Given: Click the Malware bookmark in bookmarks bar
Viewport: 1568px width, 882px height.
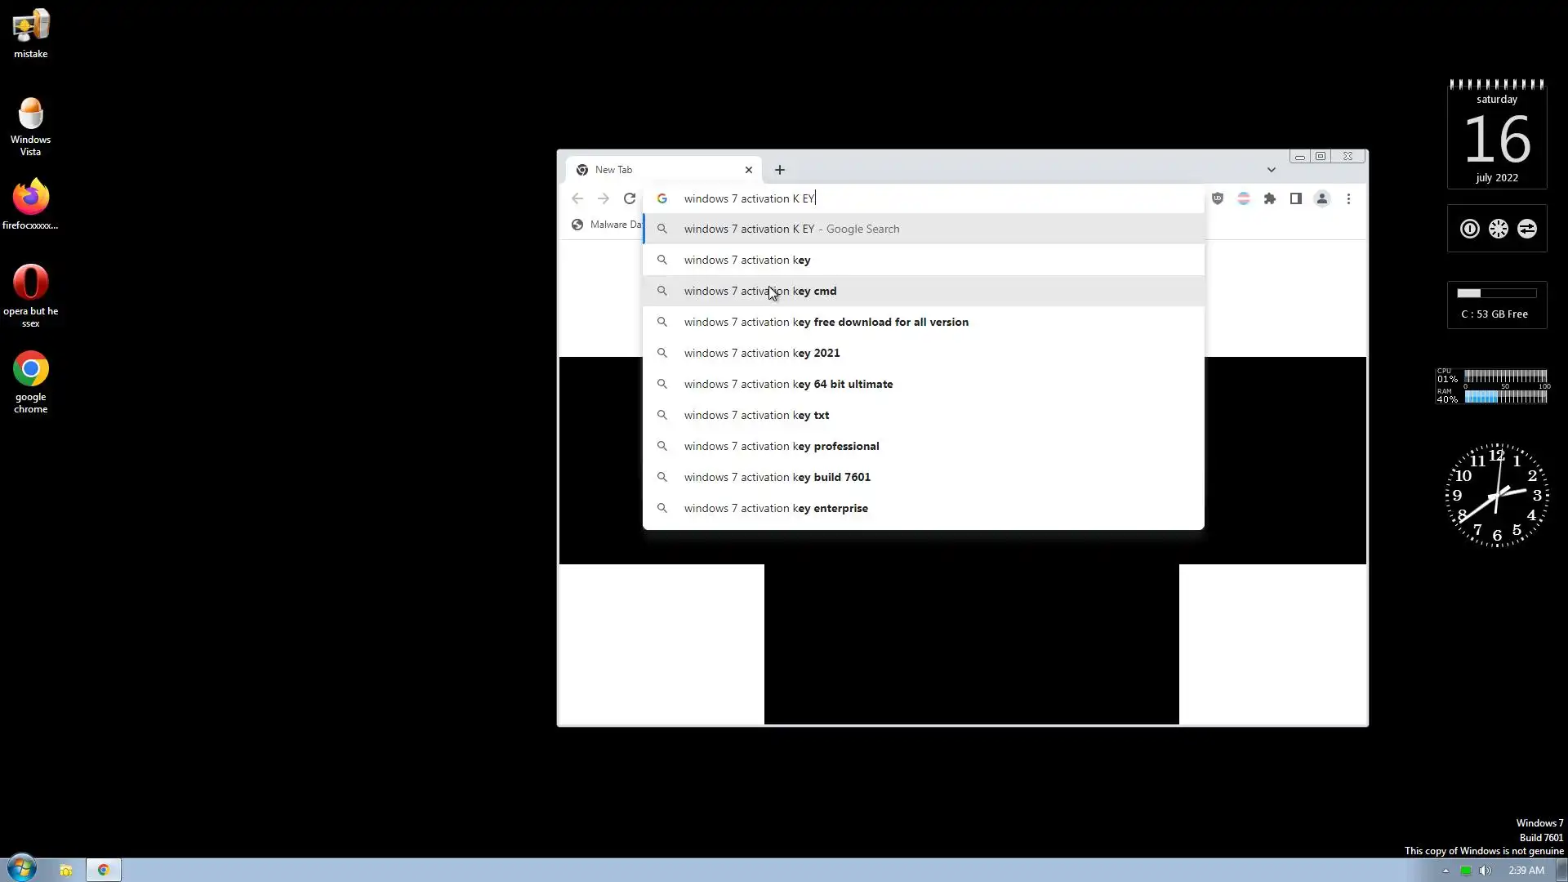Looking at the screenshot, I should click(x=607, y=225).
